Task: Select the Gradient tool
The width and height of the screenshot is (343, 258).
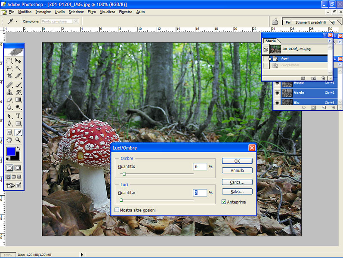Action: point(18,100)
